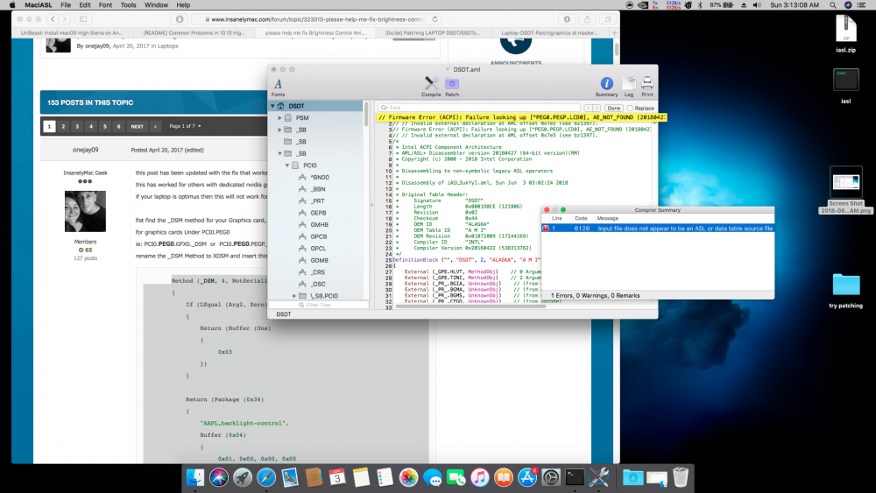Switch to the UniBeast Install macOS tab
Viewport: 876px width, 493px height.
[72, 33]
